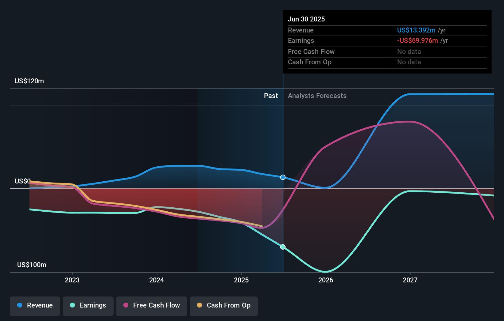The image size is (504, 321).
Task: Click the US$13.392m revenue value
Action: coord(416,30)
